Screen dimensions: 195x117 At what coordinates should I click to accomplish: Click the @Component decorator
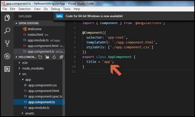[92, 33]
